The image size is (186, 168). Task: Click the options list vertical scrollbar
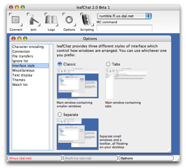click(x=51, y=97)
